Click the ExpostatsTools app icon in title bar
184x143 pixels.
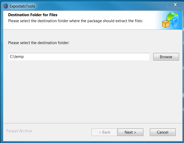point(5,6)
